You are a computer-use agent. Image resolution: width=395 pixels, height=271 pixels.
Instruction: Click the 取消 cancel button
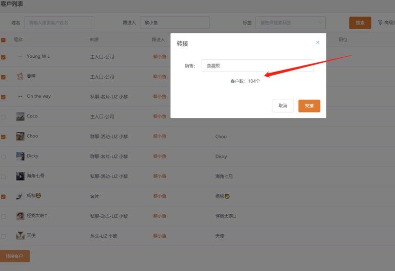[283, 106]
